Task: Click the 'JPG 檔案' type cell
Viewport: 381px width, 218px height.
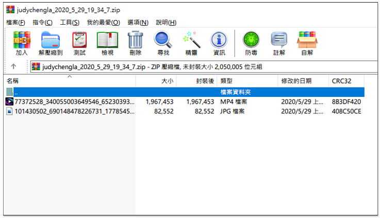Action: pyautogui.click(x=233, y=111)
